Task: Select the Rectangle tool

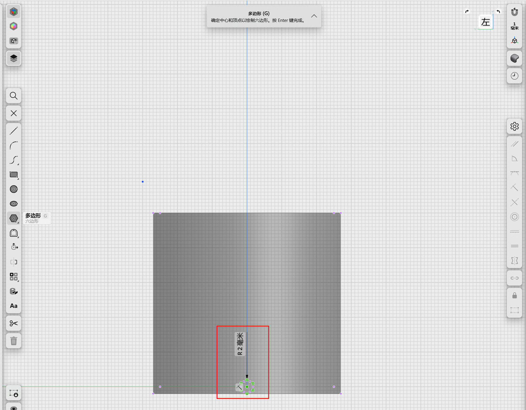Action: pyautogui.click(x=14, y=175)
